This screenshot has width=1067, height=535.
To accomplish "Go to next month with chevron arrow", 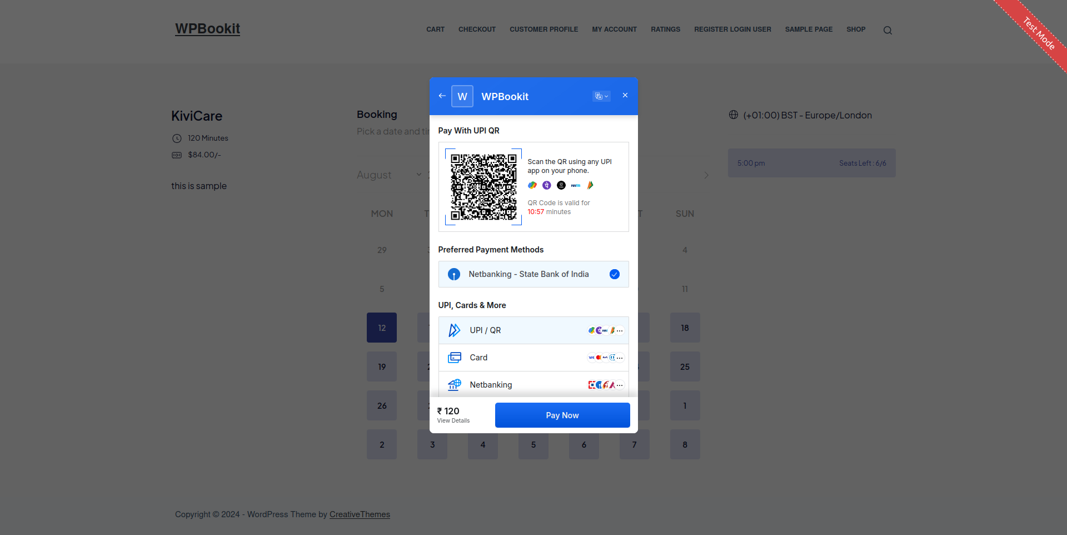I will coord(706,175).
